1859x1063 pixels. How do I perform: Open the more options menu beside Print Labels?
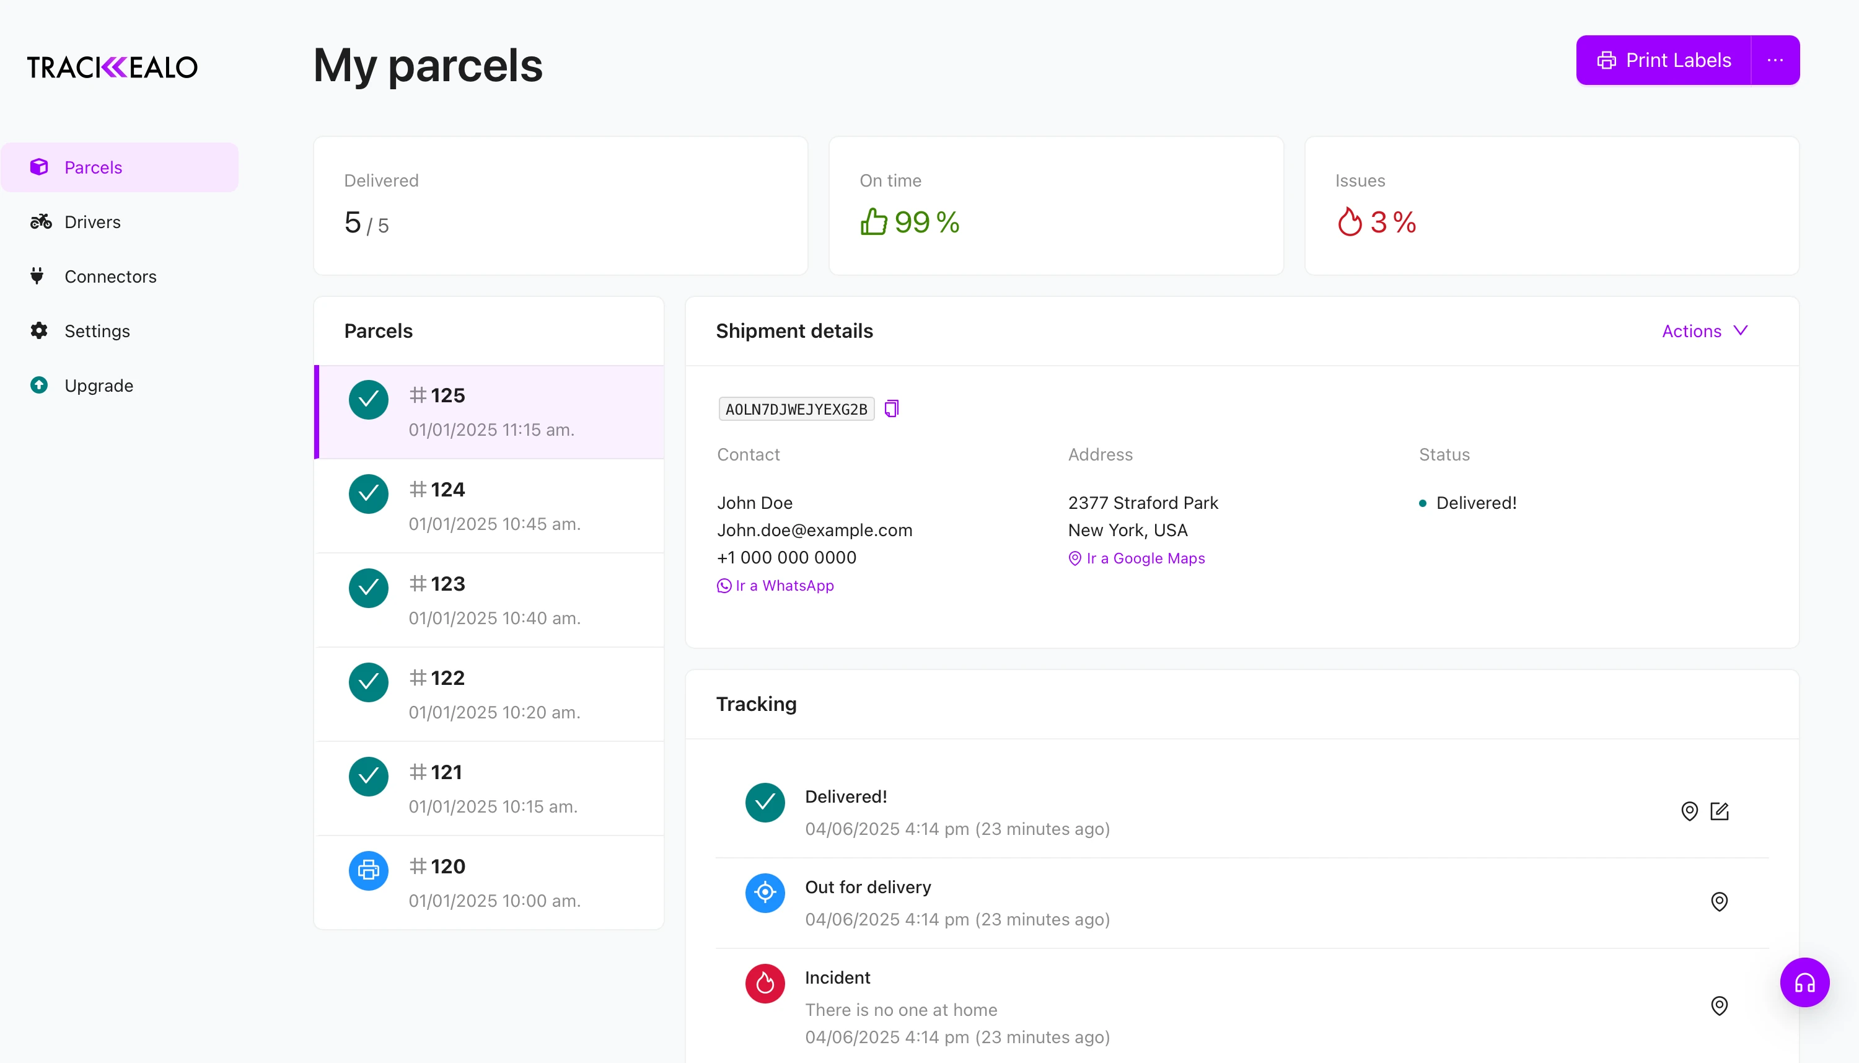pyautogui.click(x=1775, y=61)
